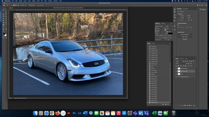Open layer Opacity dropdown

click(x=192, y=63)
